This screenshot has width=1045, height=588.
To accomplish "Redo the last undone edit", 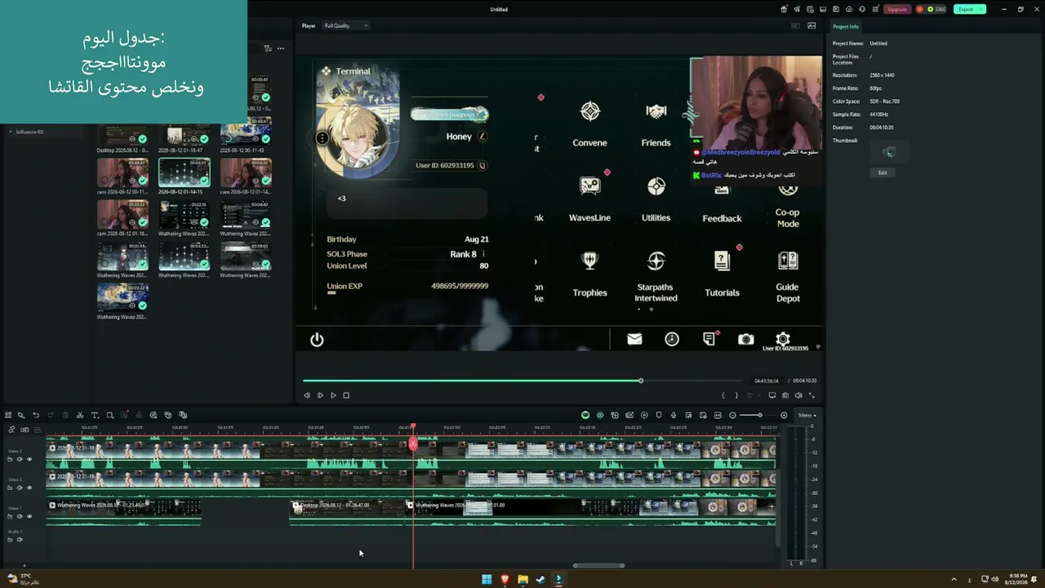I will (x=51, y=415).
